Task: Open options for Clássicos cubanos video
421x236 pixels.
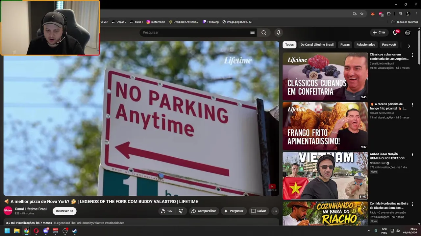Action: coord(412,55)
